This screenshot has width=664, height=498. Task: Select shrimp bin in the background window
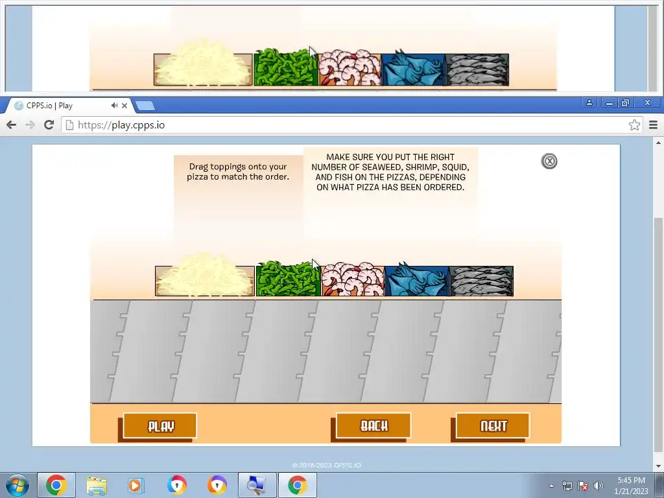350,68
